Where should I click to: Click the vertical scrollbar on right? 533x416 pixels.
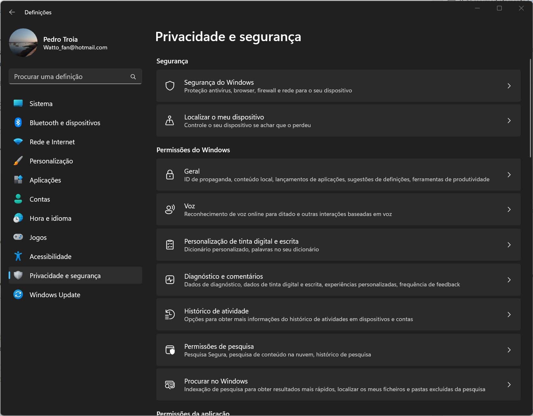point(530,108)
